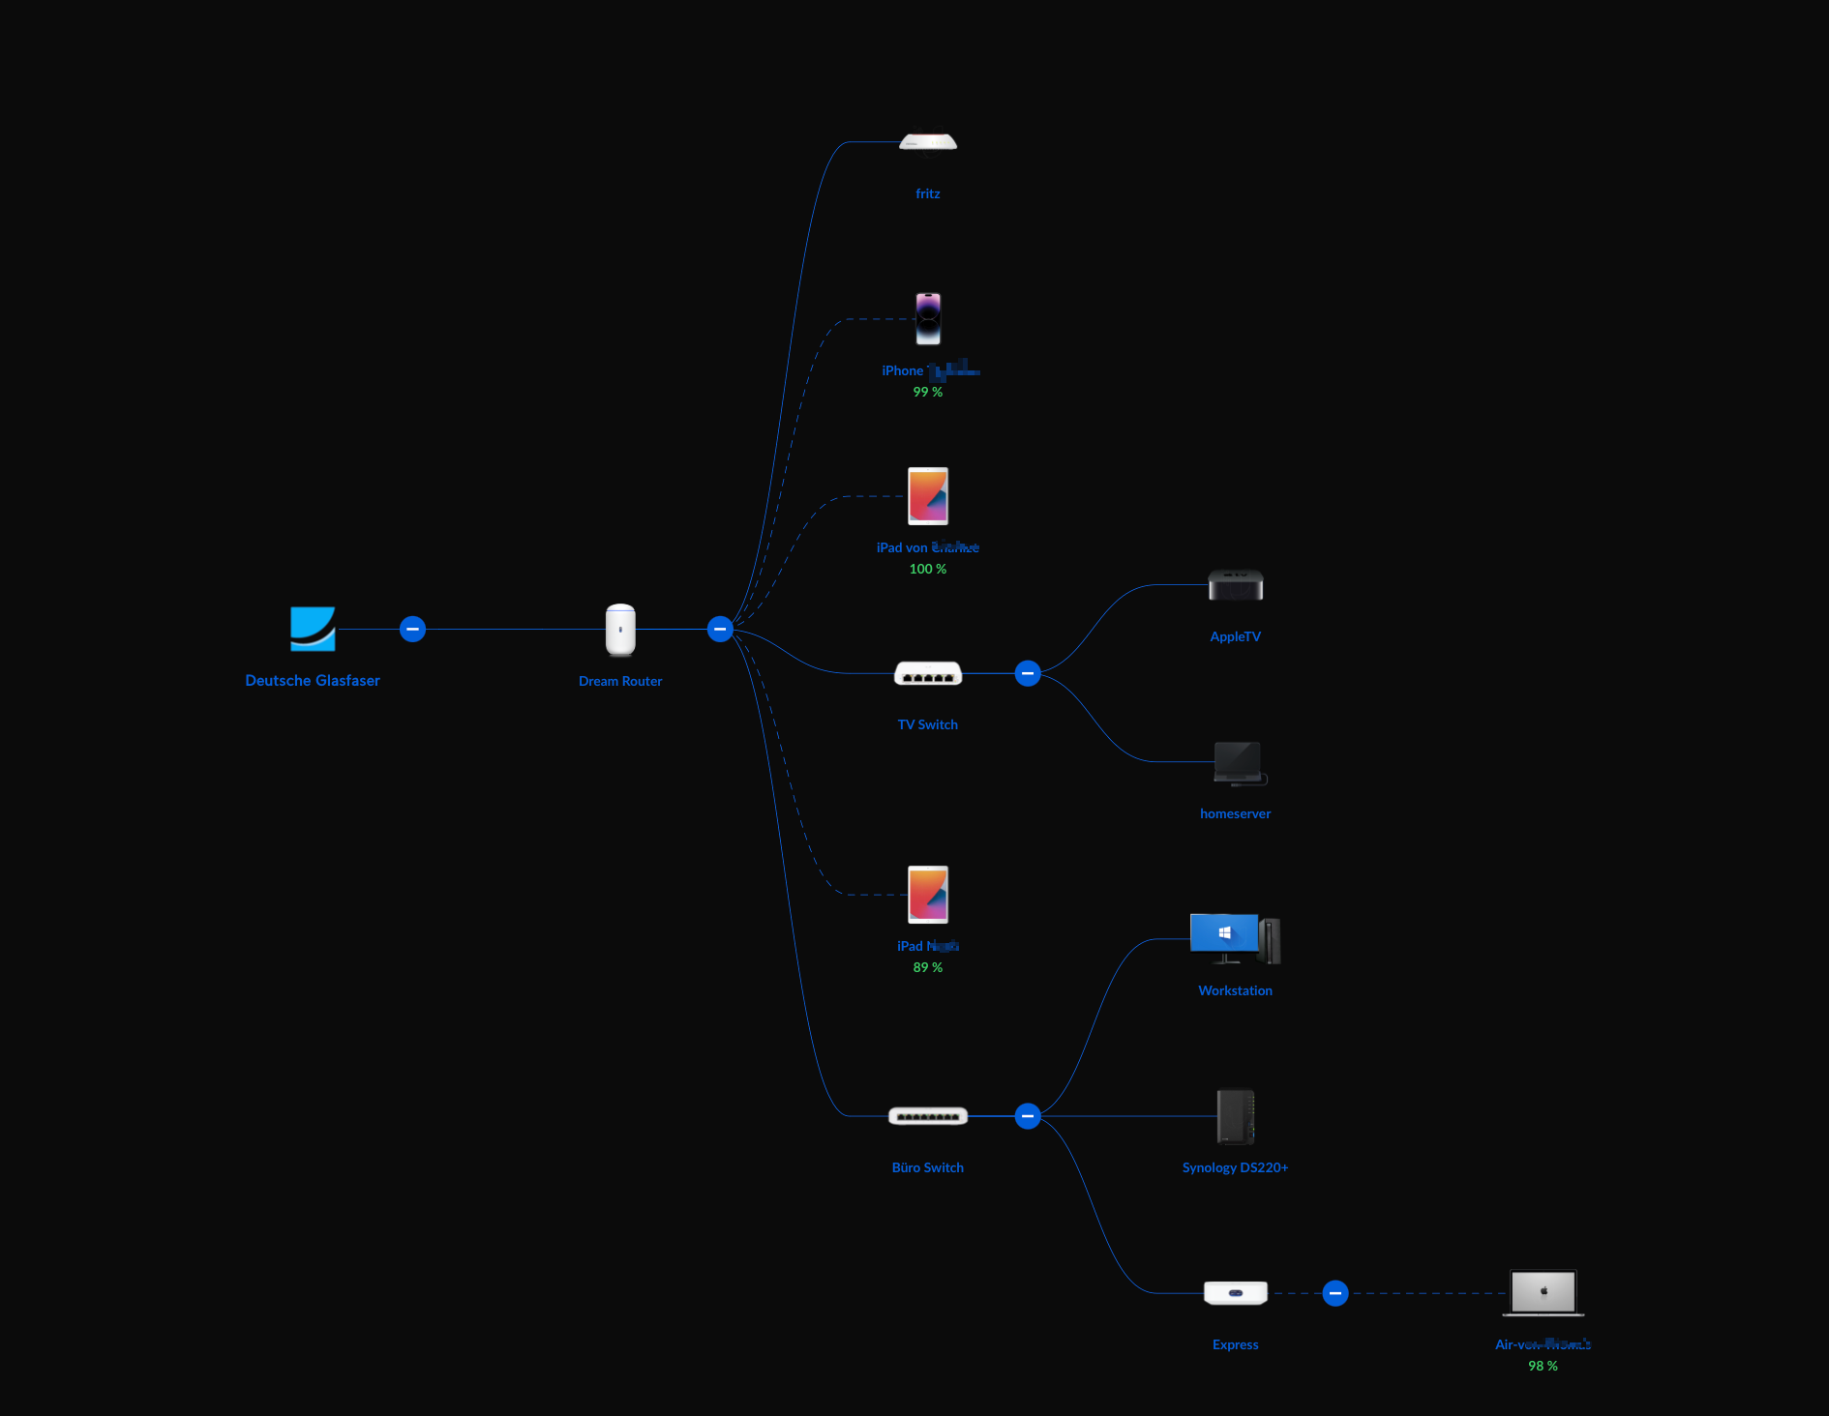Select the iPhone client icon

928,319
